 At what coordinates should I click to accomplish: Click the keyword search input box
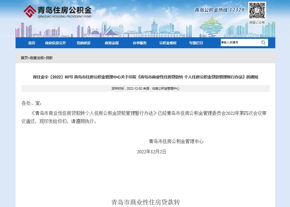coord(239,42)
